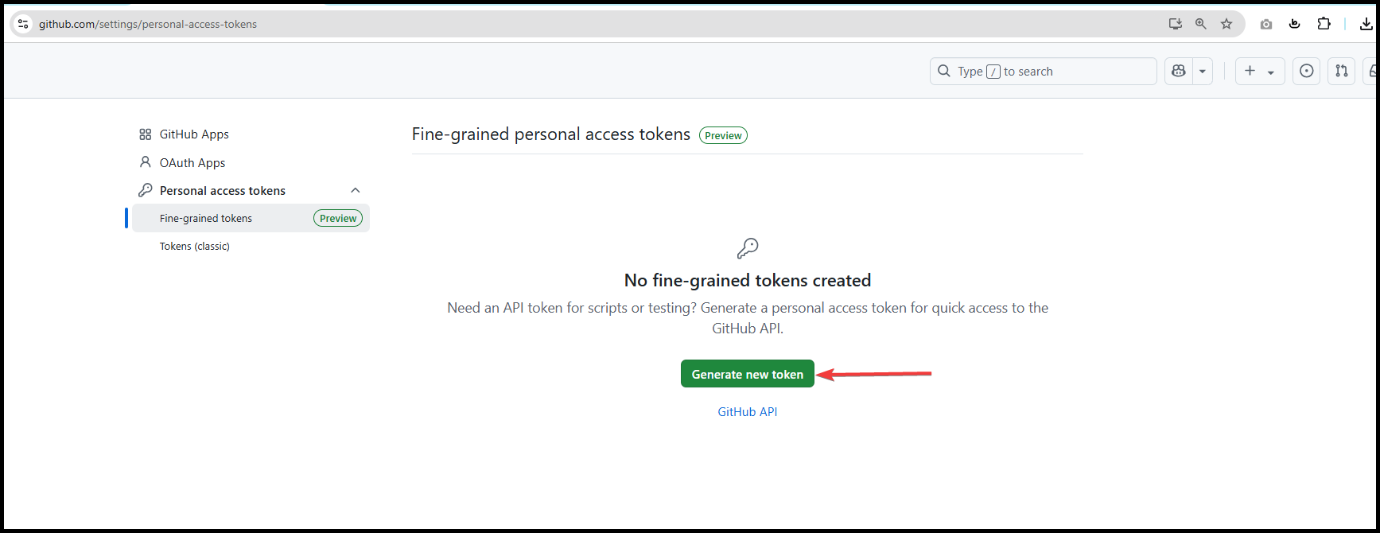
Task: Focus the Type / to search field
Action: [1043, 71]
